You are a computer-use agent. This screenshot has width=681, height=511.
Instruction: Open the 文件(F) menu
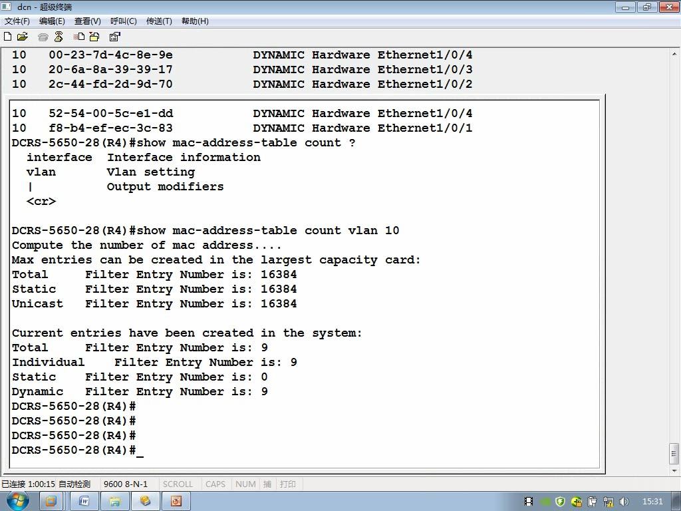pyautogui.click(x=17, y=21)
